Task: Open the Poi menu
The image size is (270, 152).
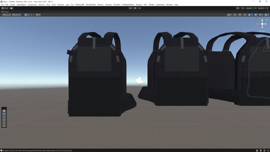Action: (x=72, y=5)
